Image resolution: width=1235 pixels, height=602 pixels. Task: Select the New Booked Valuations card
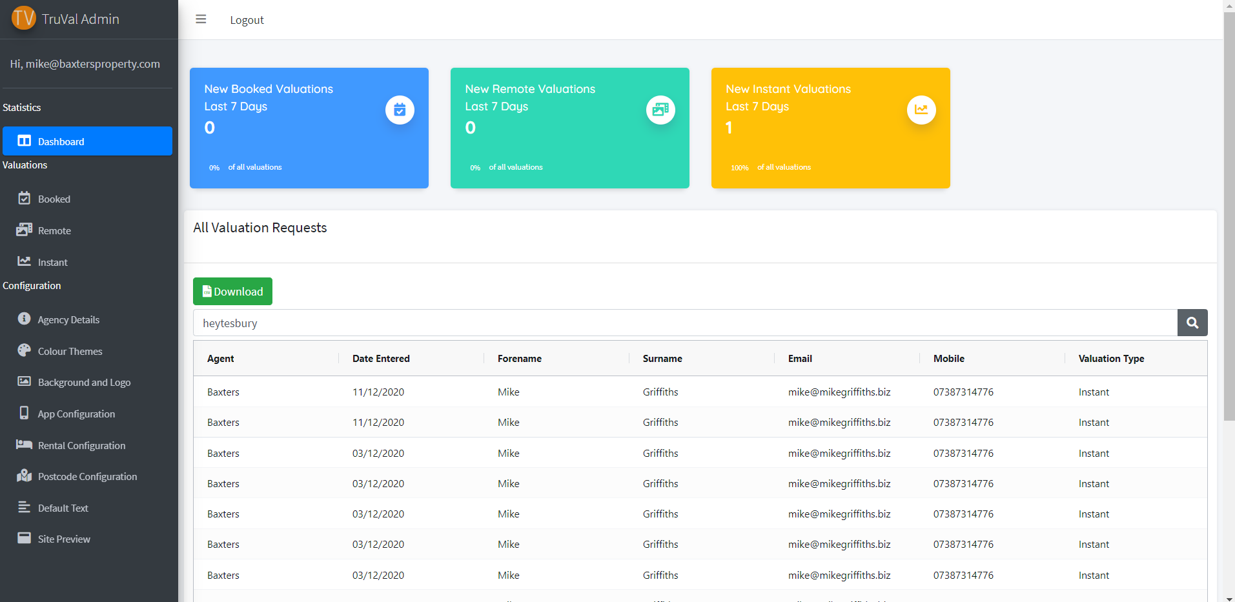309,128
